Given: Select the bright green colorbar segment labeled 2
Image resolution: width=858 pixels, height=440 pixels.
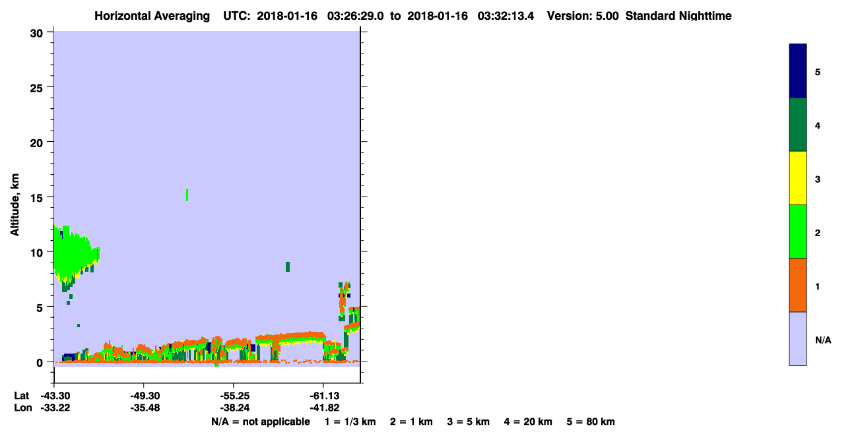Looking at the screenshot, I should pos(798,232).
